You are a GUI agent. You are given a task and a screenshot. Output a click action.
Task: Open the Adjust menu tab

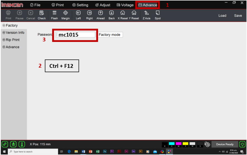pos(103,5)
